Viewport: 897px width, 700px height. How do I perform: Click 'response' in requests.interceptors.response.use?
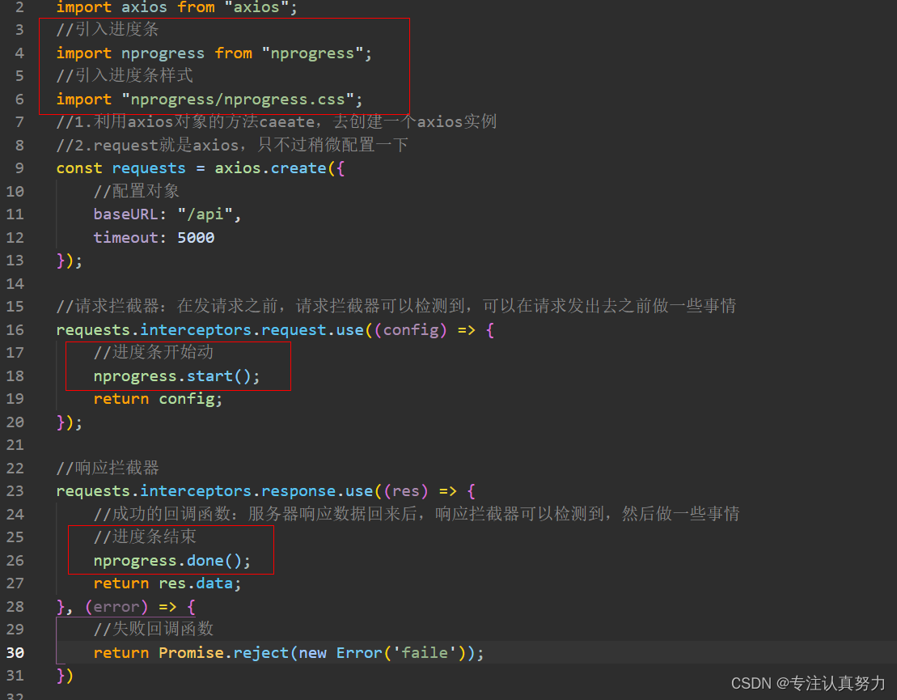click(x=298, y=491)
